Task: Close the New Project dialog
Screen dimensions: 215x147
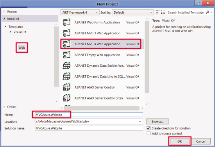Action: click(x=208, y=3)
